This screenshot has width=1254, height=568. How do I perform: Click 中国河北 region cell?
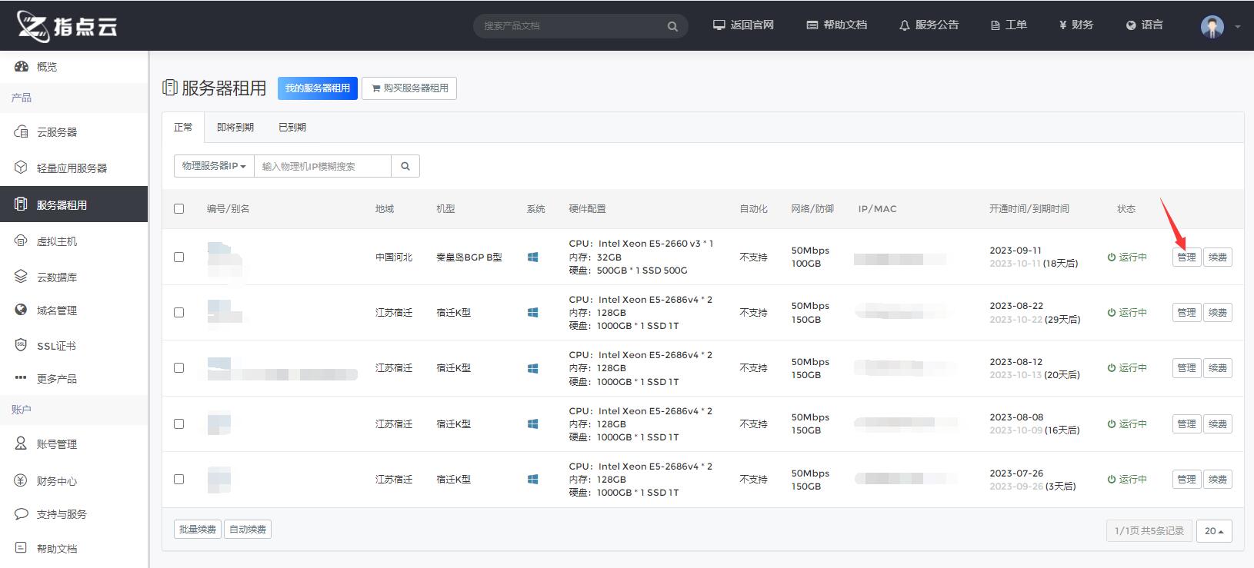pos(394,257)
